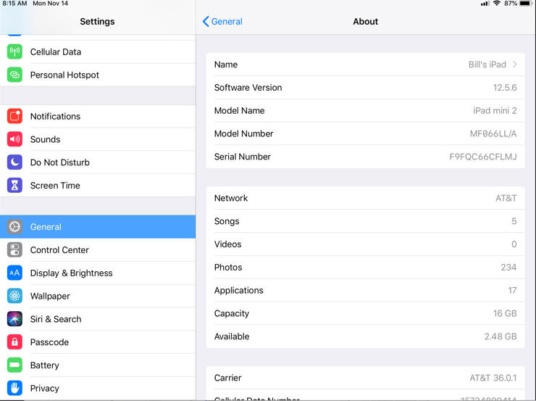Open Passcode settings
536x401 pixels.
coord(98,342)
